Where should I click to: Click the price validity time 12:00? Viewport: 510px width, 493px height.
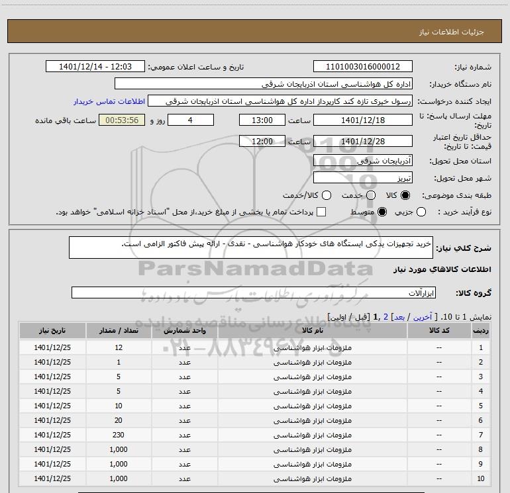(x=262, y=142)
